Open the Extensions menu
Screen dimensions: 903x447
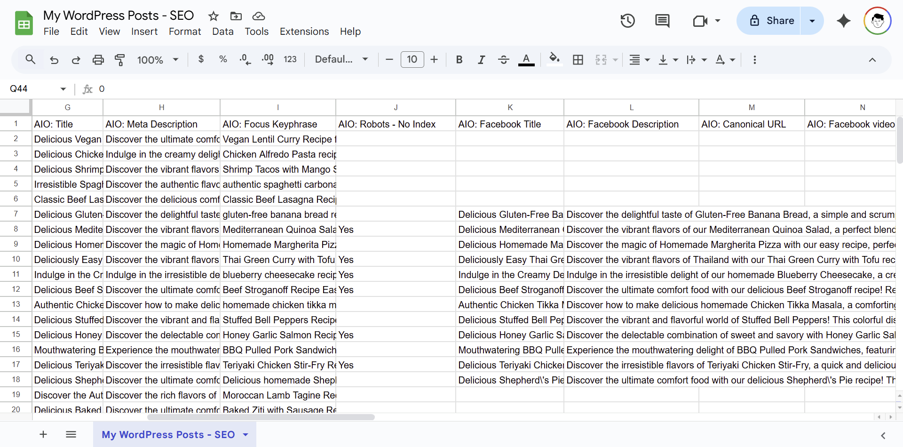coord(304,32)
